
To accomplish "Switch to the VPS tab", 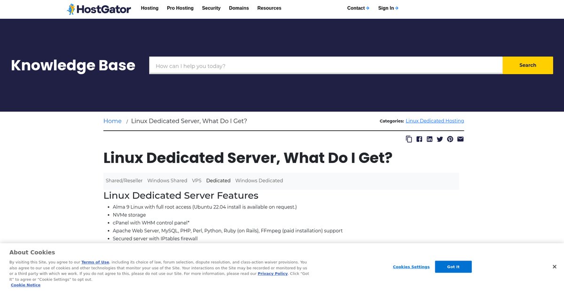I will (196, 181).
